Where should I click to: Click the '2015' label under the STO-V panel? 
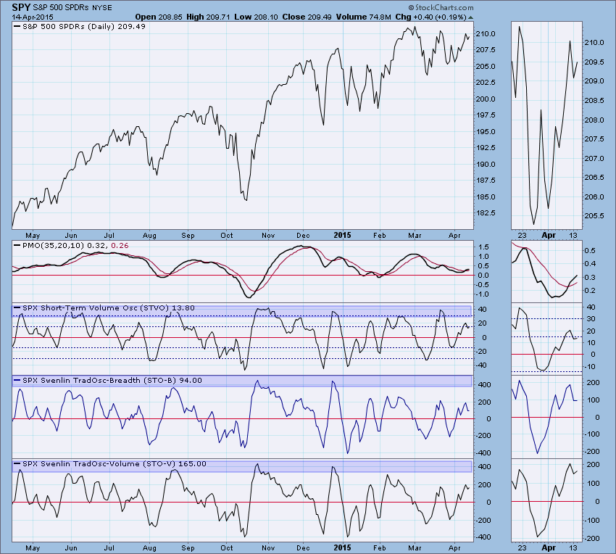342,547
